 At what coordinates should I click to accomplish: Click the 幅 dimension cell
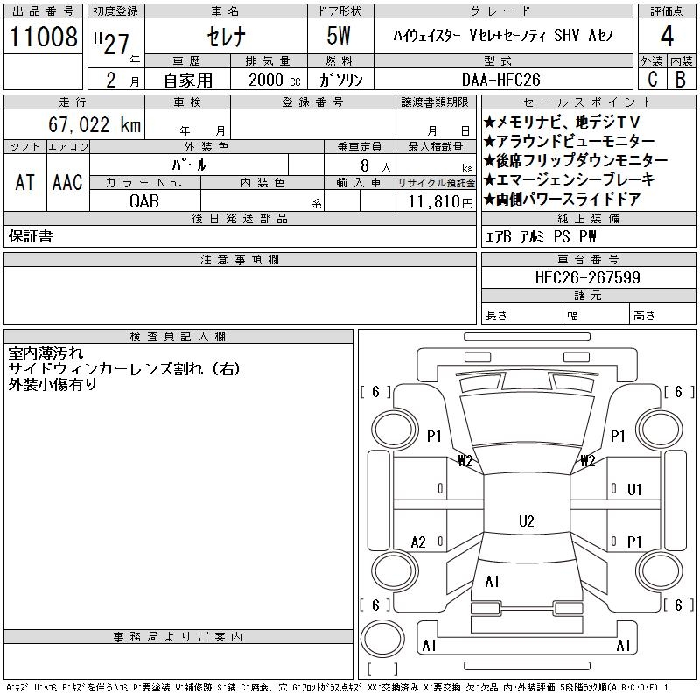click(596, 313)
